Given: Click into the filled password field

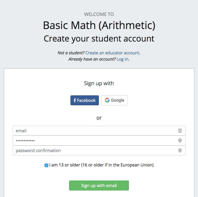Looking at the screenshot, I should pyautogui.click(x=99, y=141).
